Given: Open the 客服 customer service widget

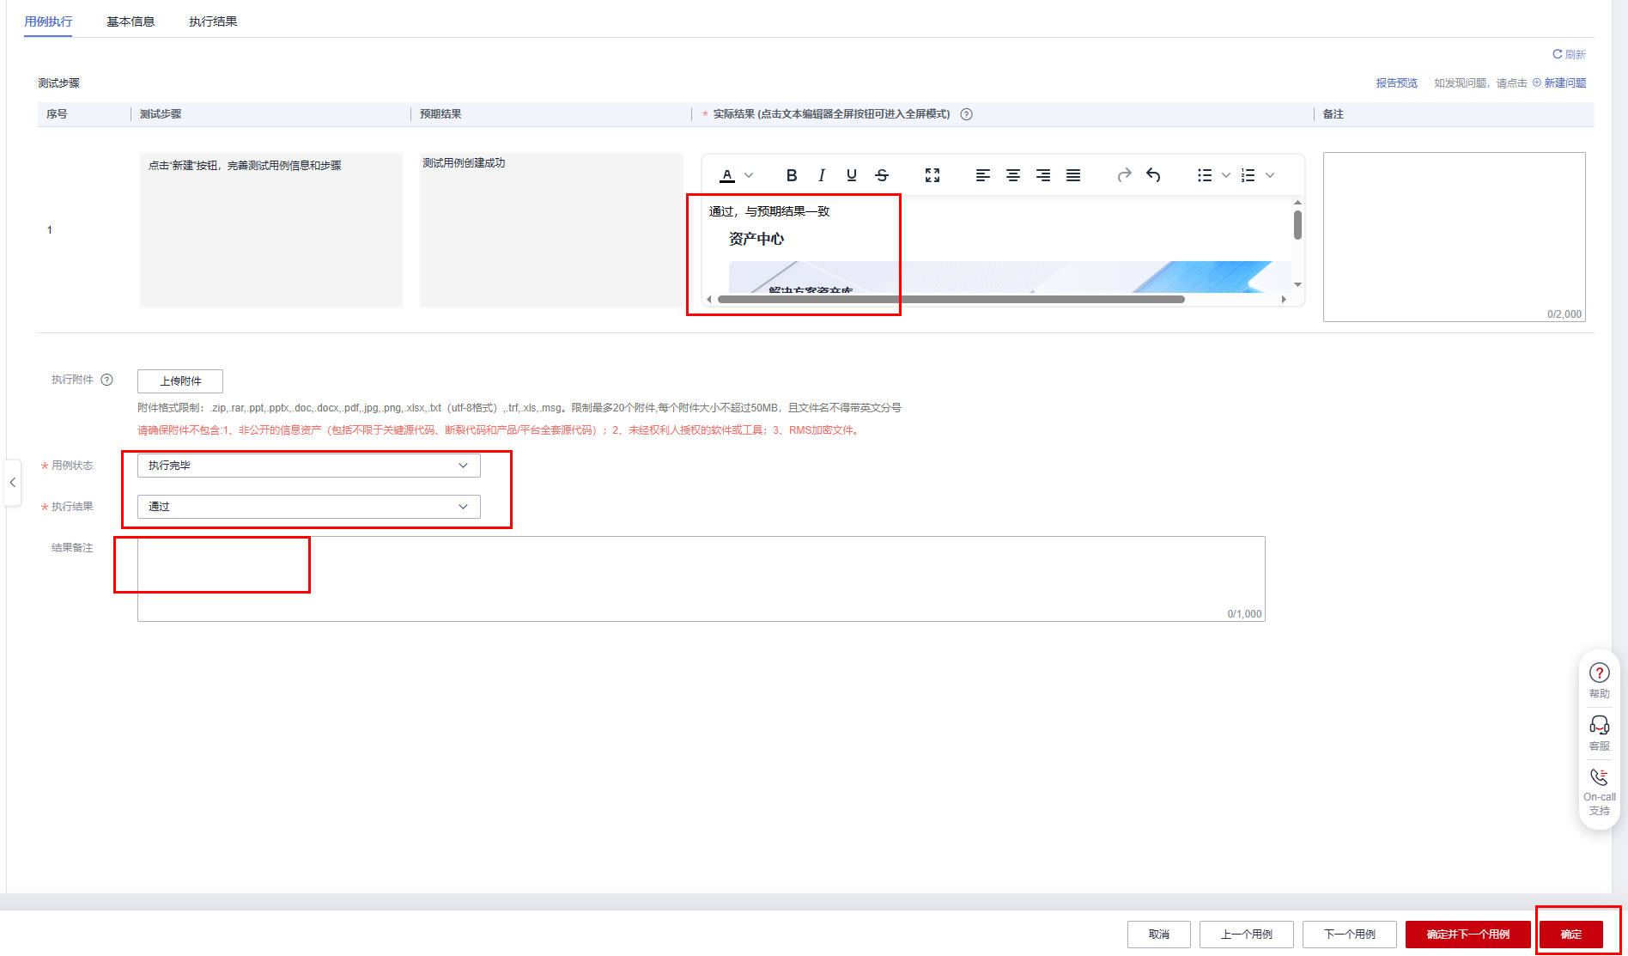Looking at the screenshot, I should [x=1600, y=733].
